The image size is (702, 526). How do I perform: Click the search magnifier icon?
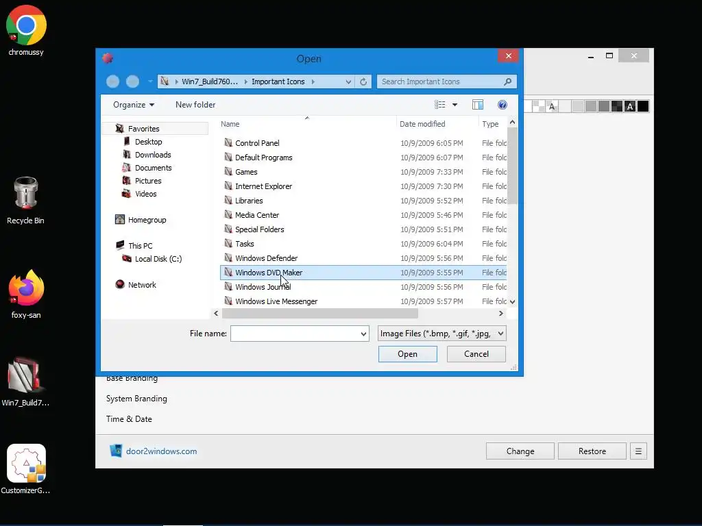(x=507, y=82)
